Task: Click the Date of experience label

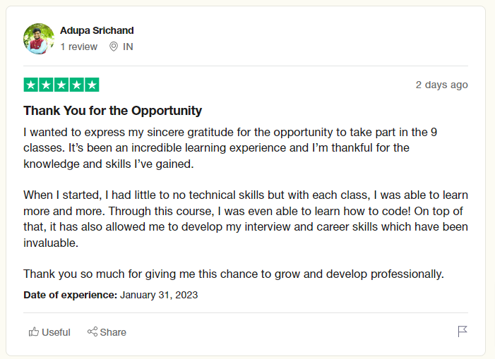Action: (71, 295)
